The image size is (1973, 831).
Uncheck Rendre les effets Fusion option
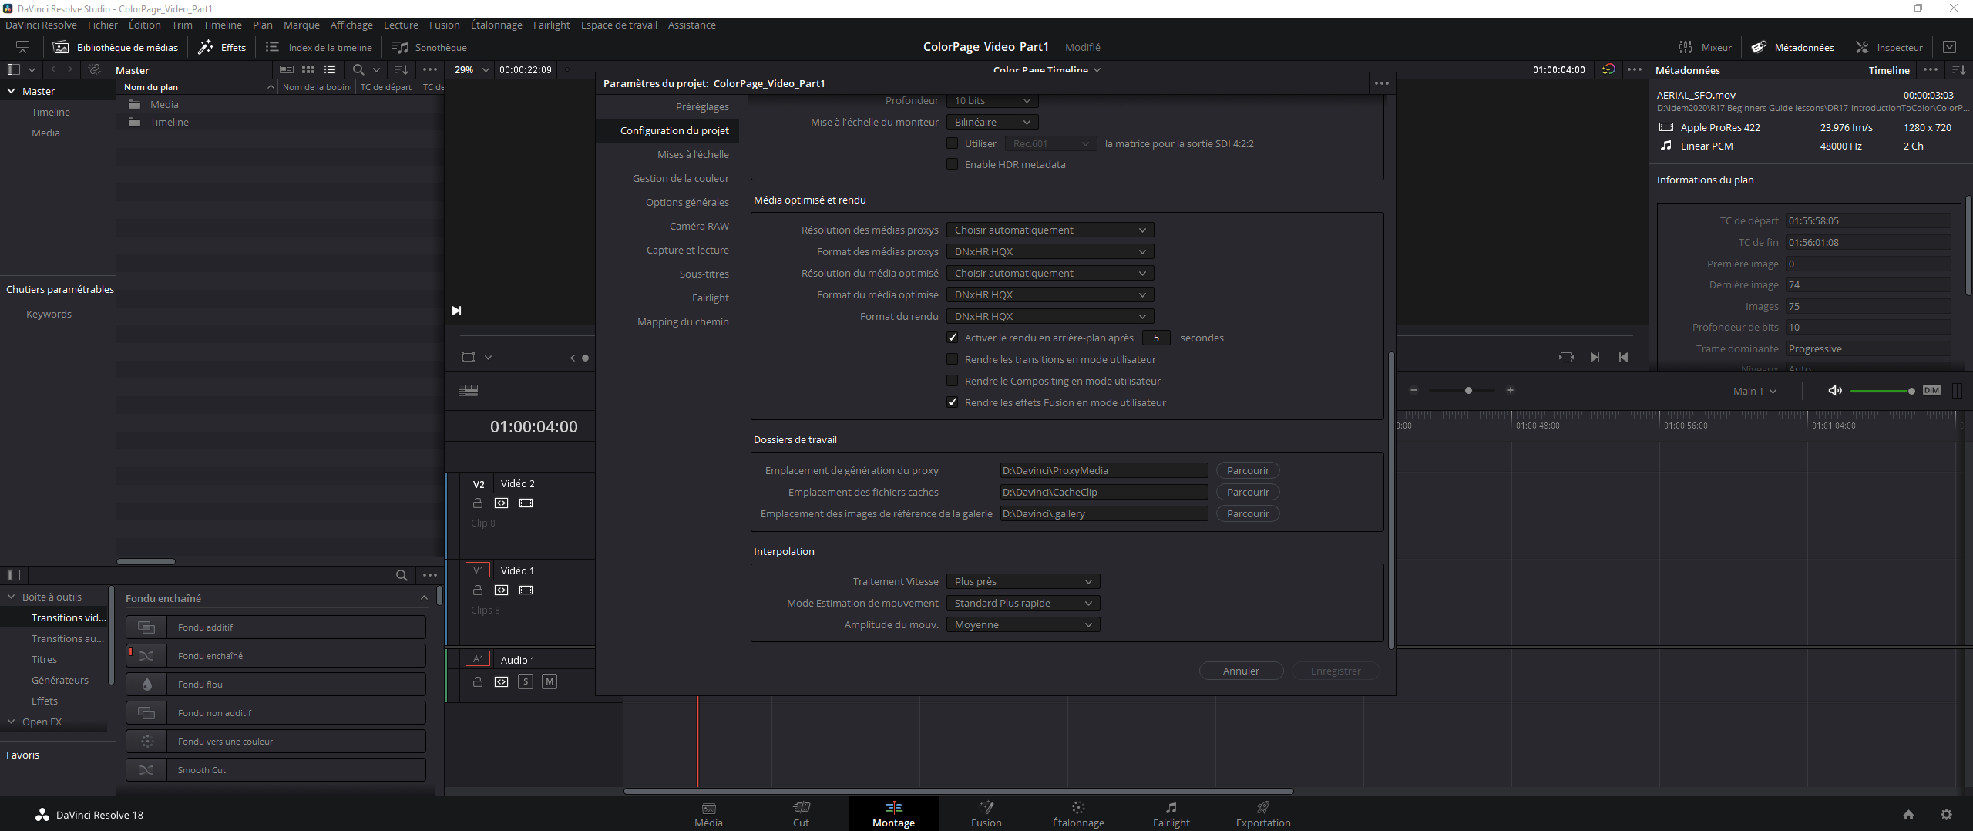[x=952, y=402]
